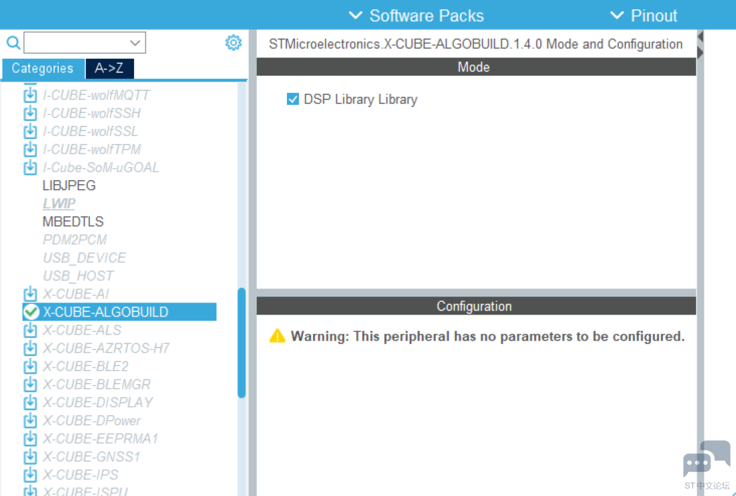This screenshot has height=496, width=736.
Task: Click the category list vertical scrollbar
Action: coord(241,343)
